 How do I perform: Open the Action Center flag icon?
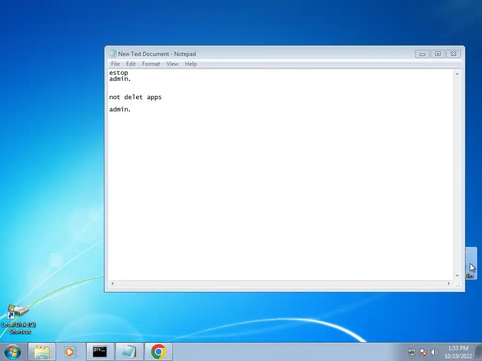point(423,352)
